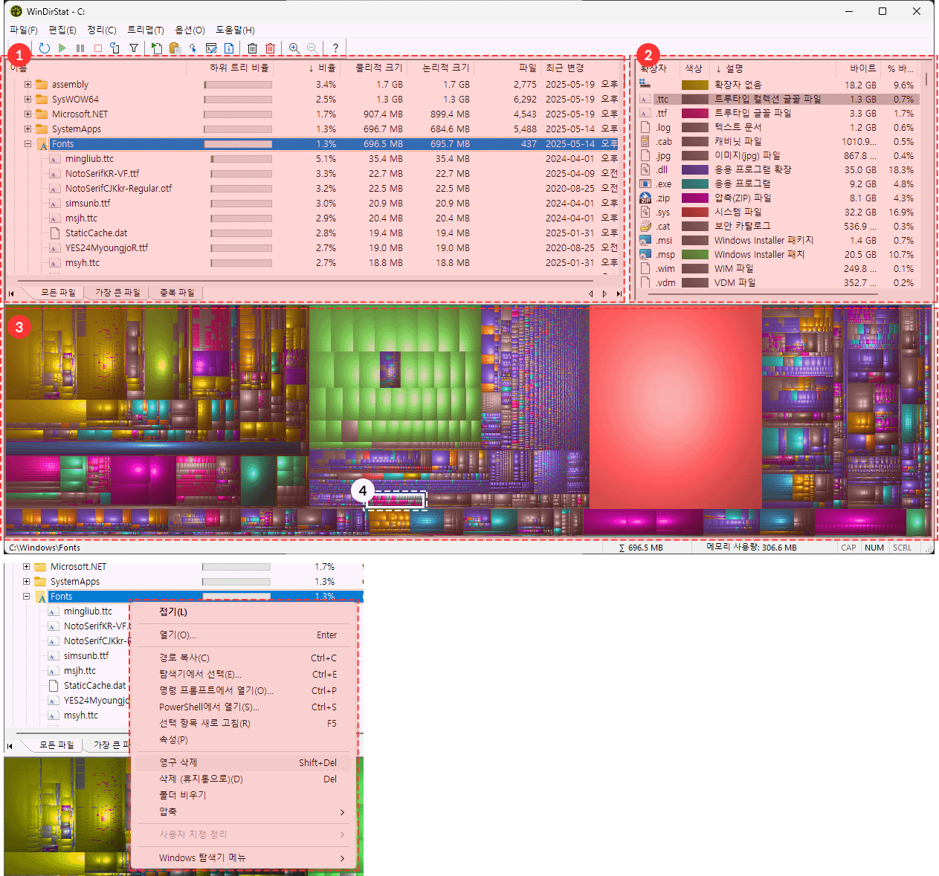Sort by the 논리적 크기 column header
Screen dimensions: 939x876
[x=441, y=68]
